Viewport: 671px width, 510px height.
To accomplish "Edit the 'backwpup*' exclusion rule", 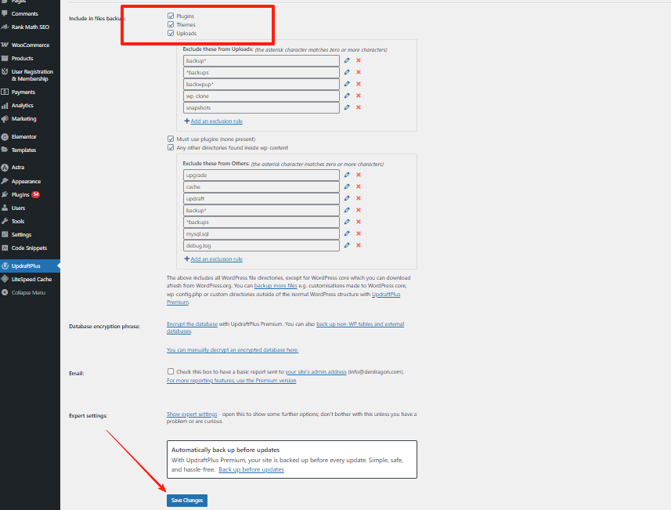I will (x=347, y=84).
